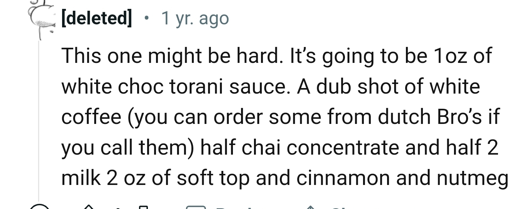Click the reply speech-bubble icon
This screenshot has width=532, height=209.
point(196,206)
